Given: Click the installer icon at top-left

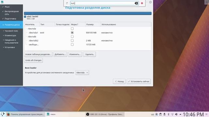Looking at the screenshot, I should pos(2,2).
